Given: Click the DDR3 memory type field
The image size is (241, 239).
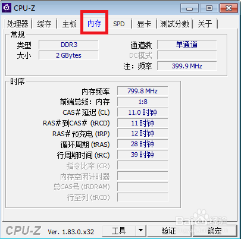Looking at the screenshot, I should click(x=68, y=45).
